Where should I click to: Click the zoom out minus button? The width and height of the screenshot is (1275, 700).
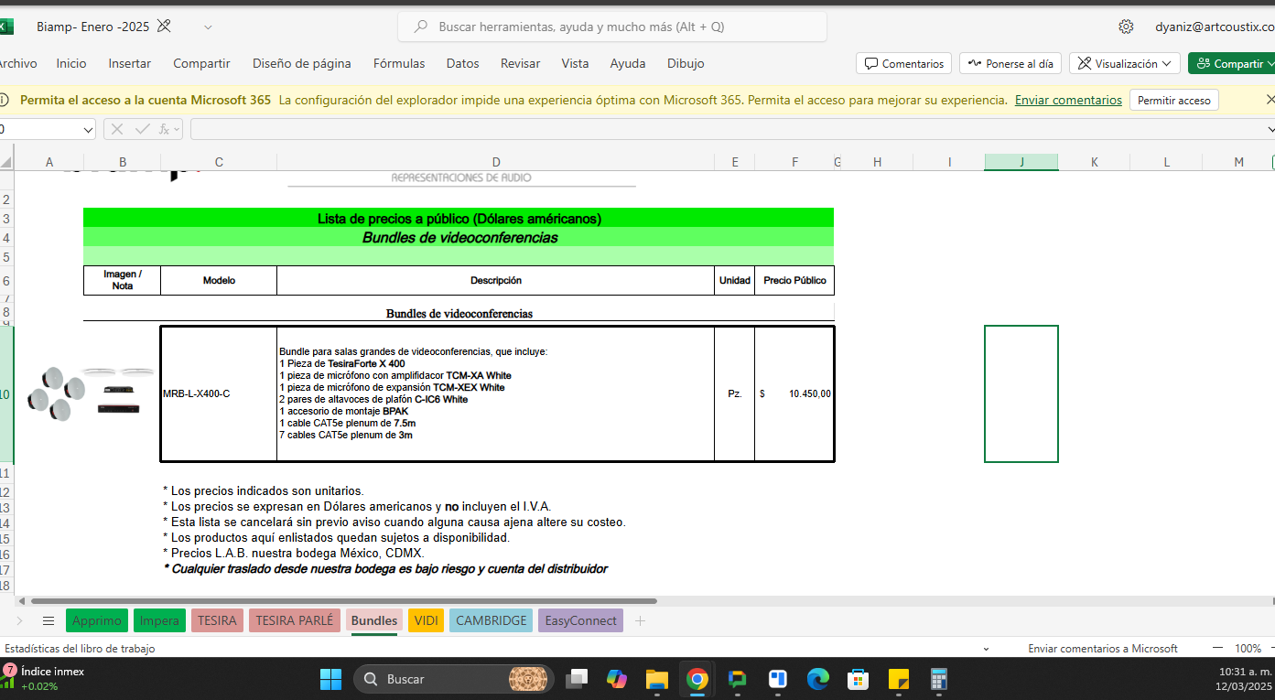[1216, 648]
